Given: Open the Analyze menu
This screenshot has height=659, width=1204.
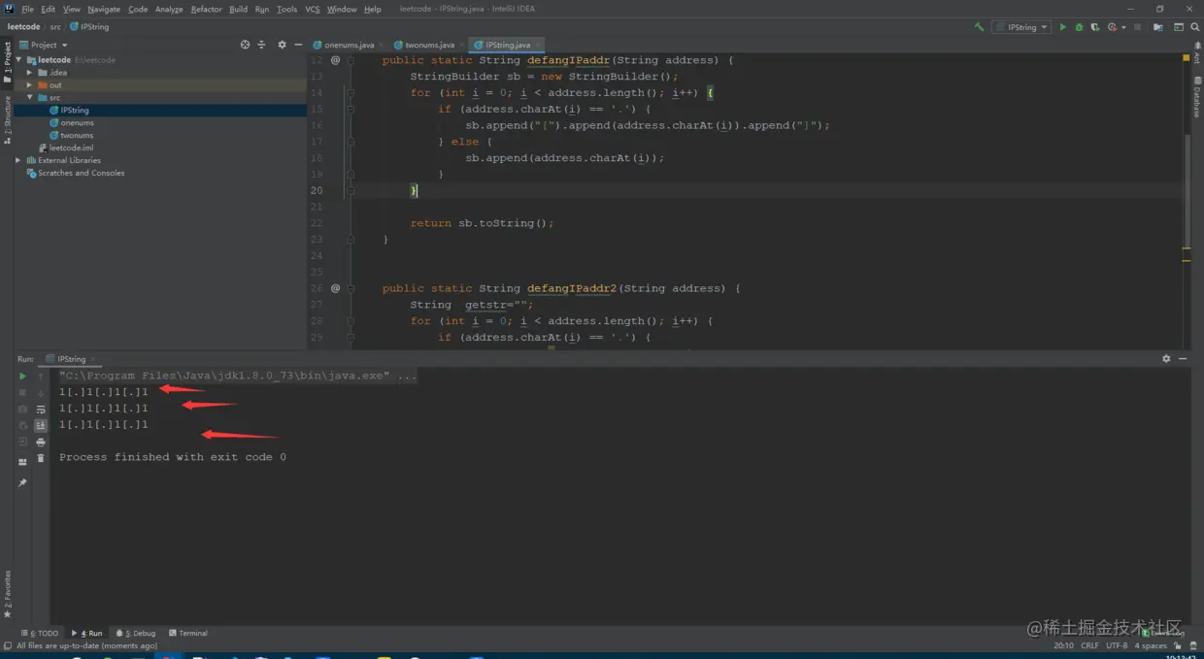Looking at the screenshot, I should (169, 9).
